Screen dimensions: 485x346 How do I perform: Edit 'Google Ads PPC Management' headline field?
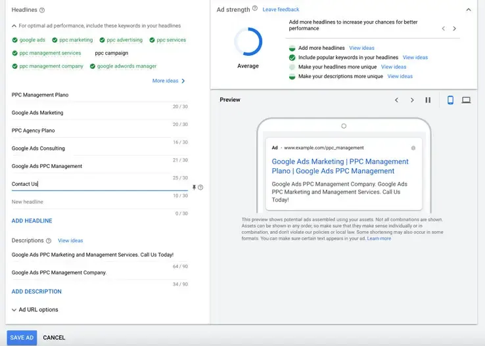coord(100,166)
